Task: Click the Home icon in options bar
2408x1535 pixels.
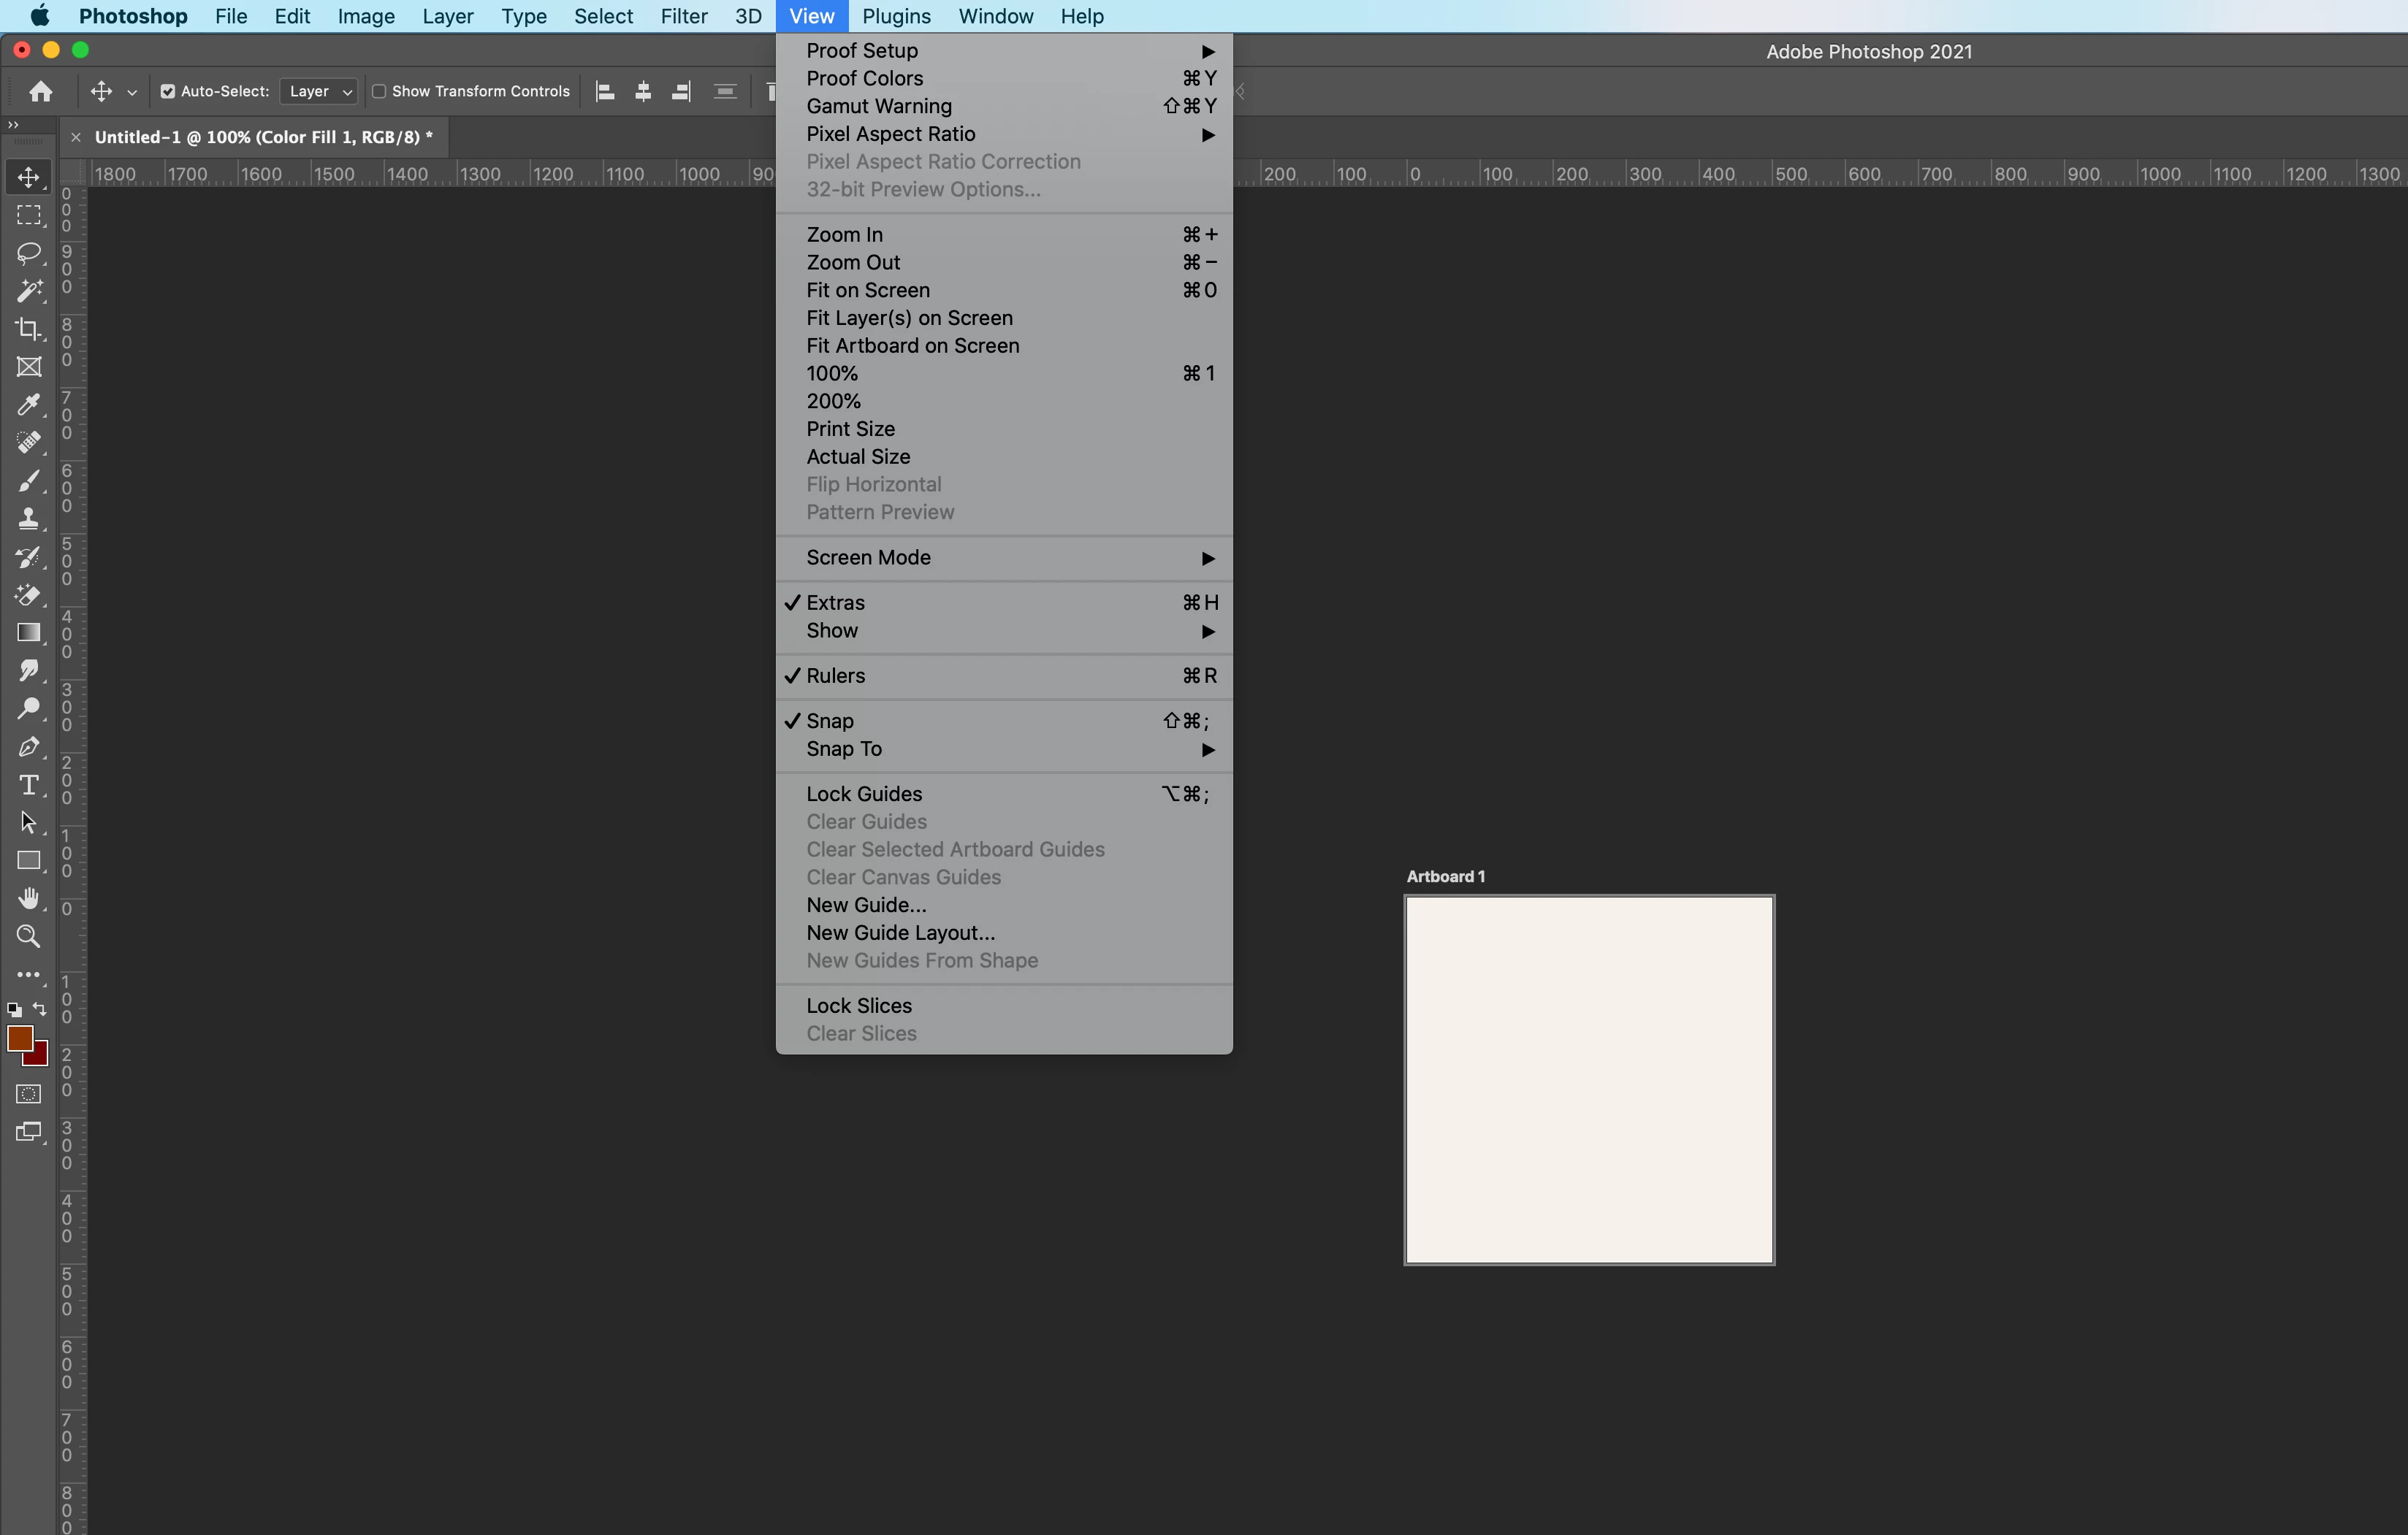Action: point(41,91)
